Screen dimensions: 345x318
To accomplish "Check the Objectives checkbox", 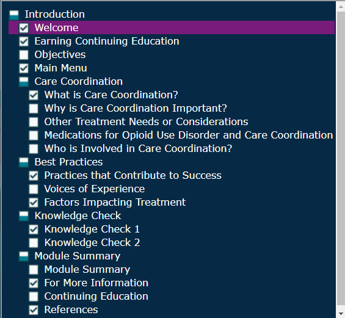I will (x=24, y=55).
